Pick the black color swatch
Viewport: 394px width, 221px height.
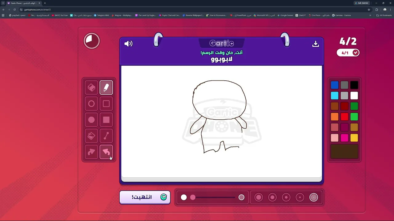(x=354, y=85)
